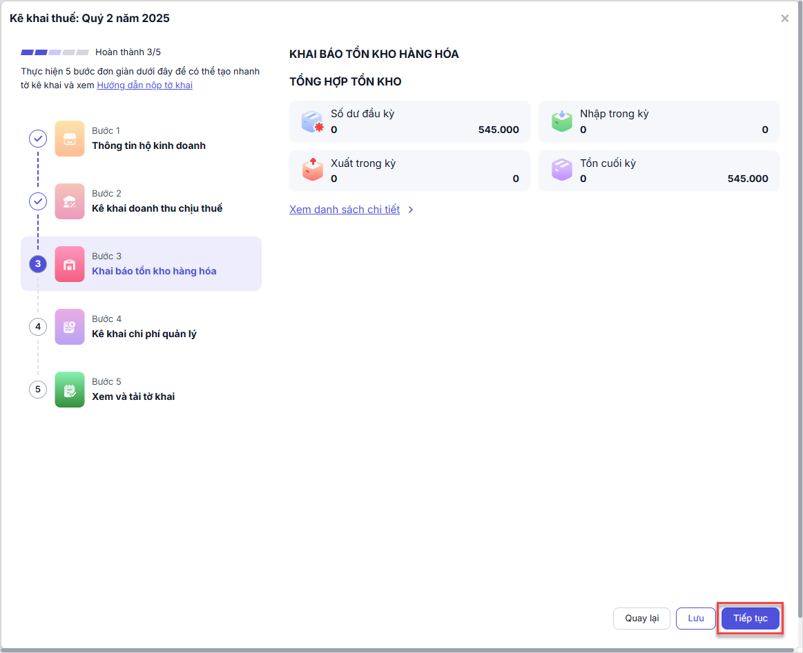Click the step 4 number circle

38,327
